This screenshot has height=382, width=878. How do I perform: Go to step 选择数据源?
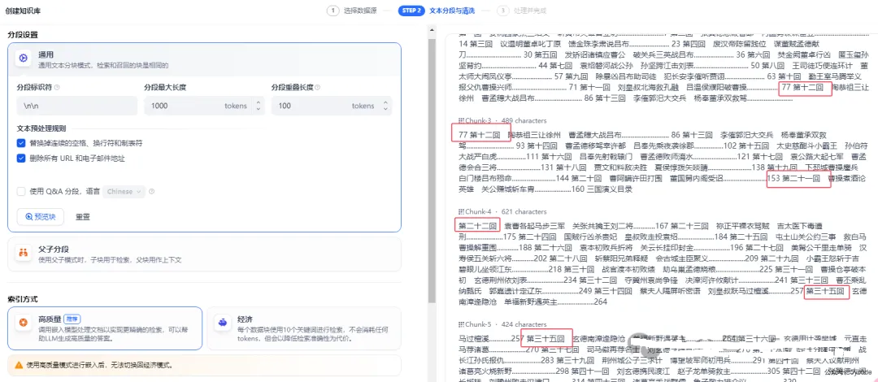pyautogui.click(x=360, y=10)
